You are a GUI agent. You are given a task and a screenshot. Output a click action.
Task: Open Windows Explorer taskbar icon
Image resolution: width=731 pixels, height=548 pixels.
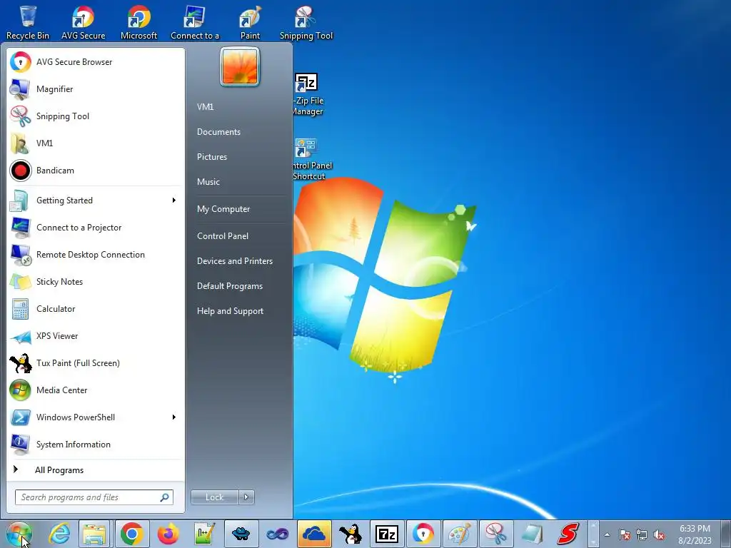[x=95, y=534]
